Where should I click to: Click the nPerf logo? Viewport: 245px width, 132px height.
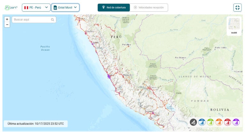pyautogui.click(x=11, y=7)
